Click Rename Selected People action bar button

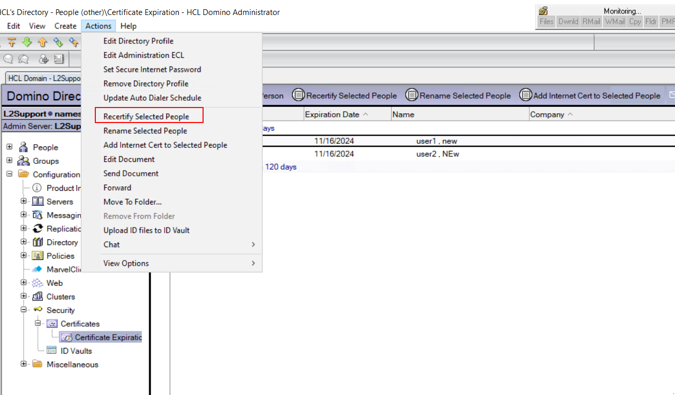(458, 96)
